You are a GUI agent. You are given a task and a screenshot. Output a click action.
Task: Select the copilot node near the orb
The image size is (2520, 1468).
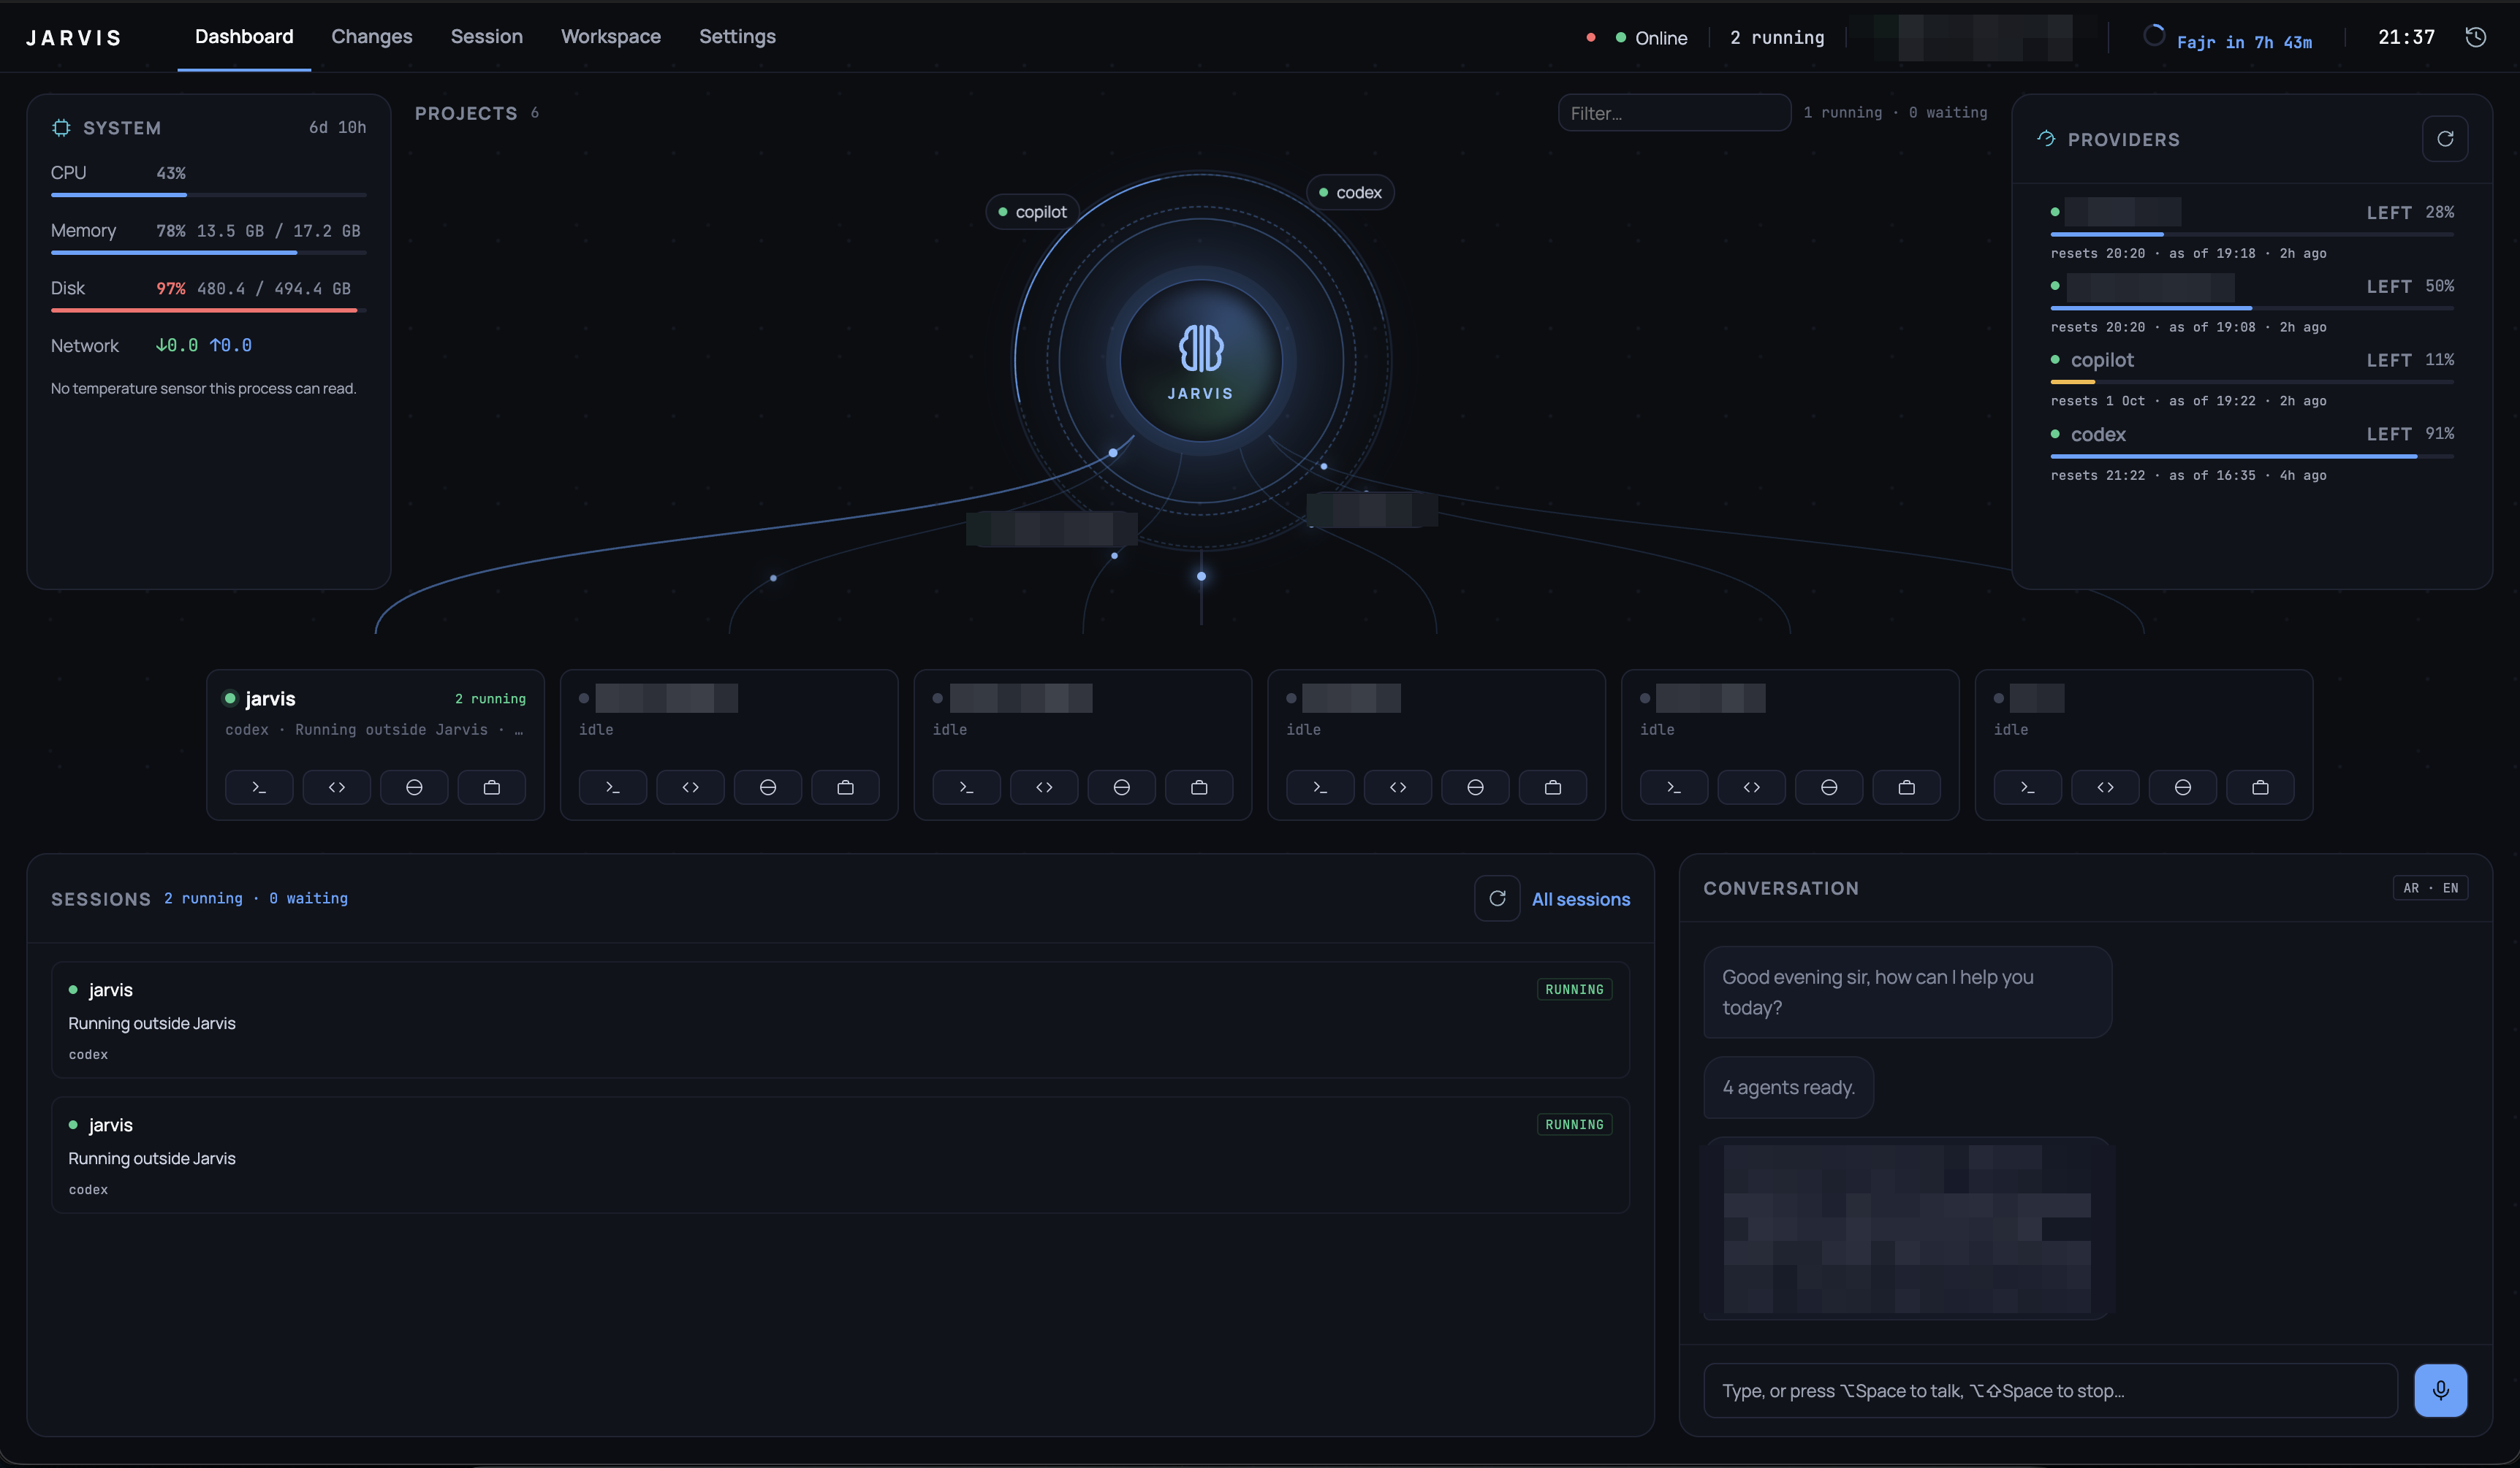click(x=1033, y=212)
